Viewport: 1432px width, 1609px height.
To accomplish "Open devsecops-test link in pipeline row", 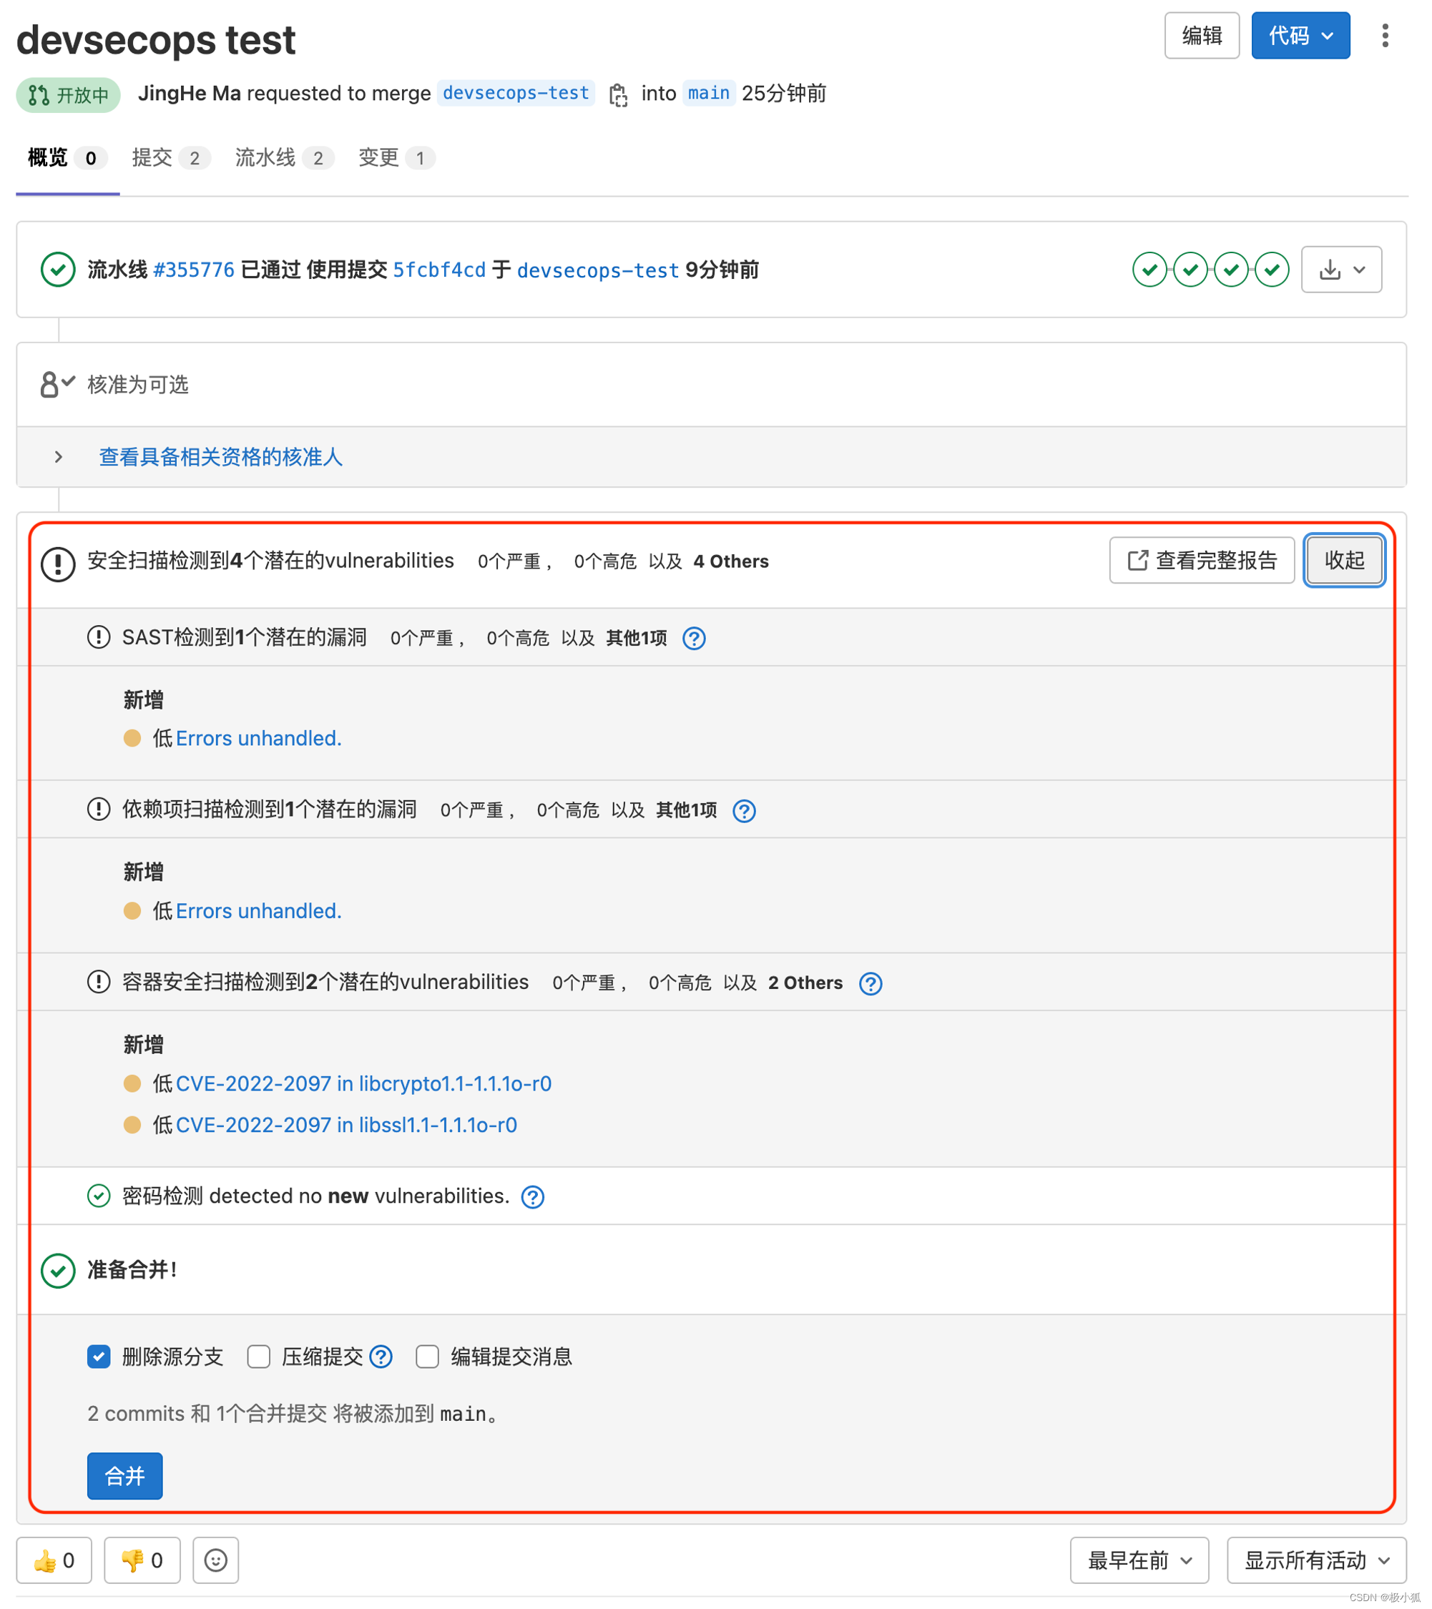I will (x=597, y=270).
